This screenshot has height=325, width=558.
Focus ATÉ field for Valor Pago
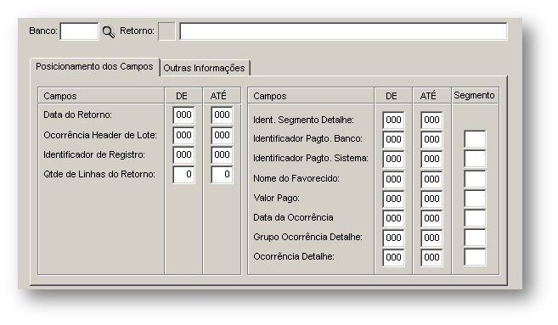tap(431, 199)
